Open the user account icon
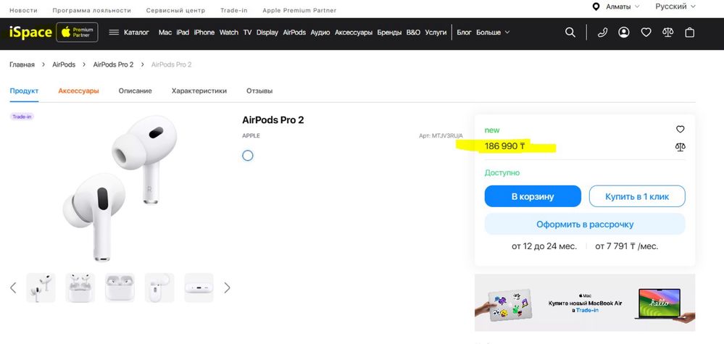 pos(624,33)
